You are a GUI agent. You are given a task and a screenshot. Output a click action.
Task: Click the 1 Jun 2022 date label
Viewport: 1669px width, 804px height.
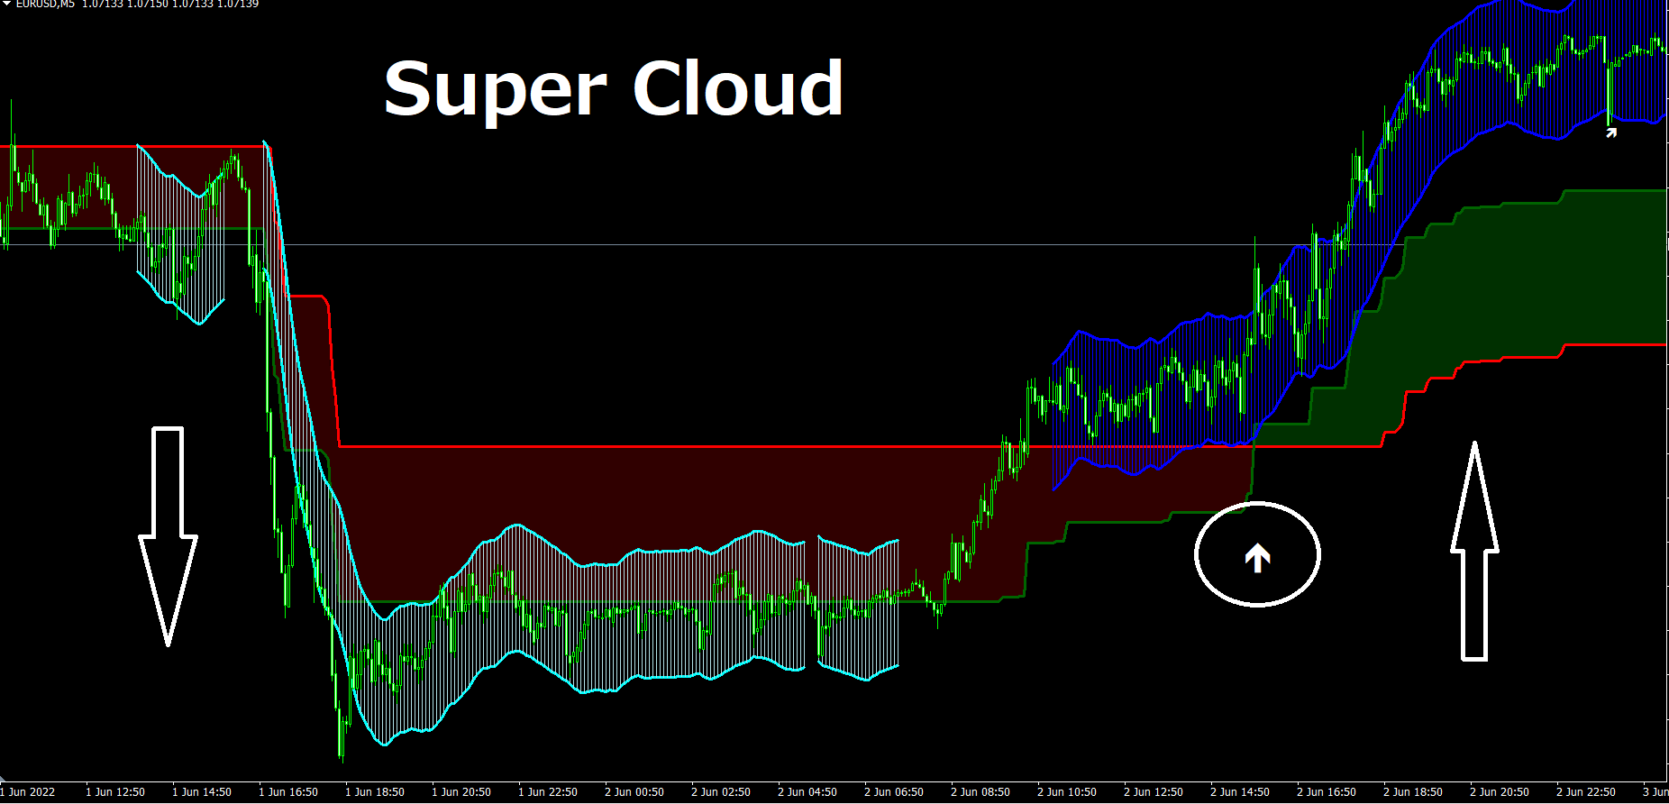[x=28, y=792]
